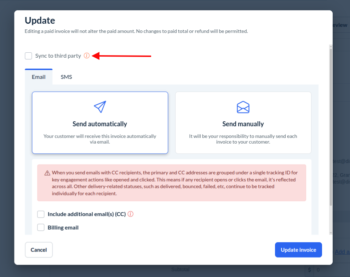Choose the Send automatically heading

(x=100, y=124)
